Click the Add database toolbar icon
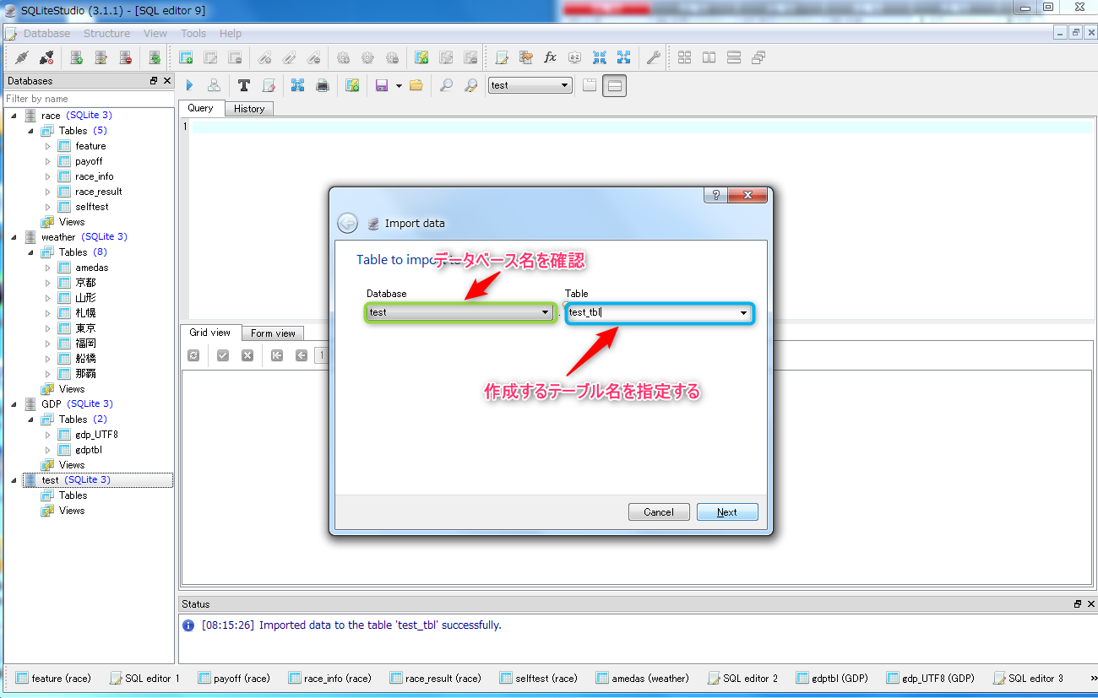 [x=76, y=58]
